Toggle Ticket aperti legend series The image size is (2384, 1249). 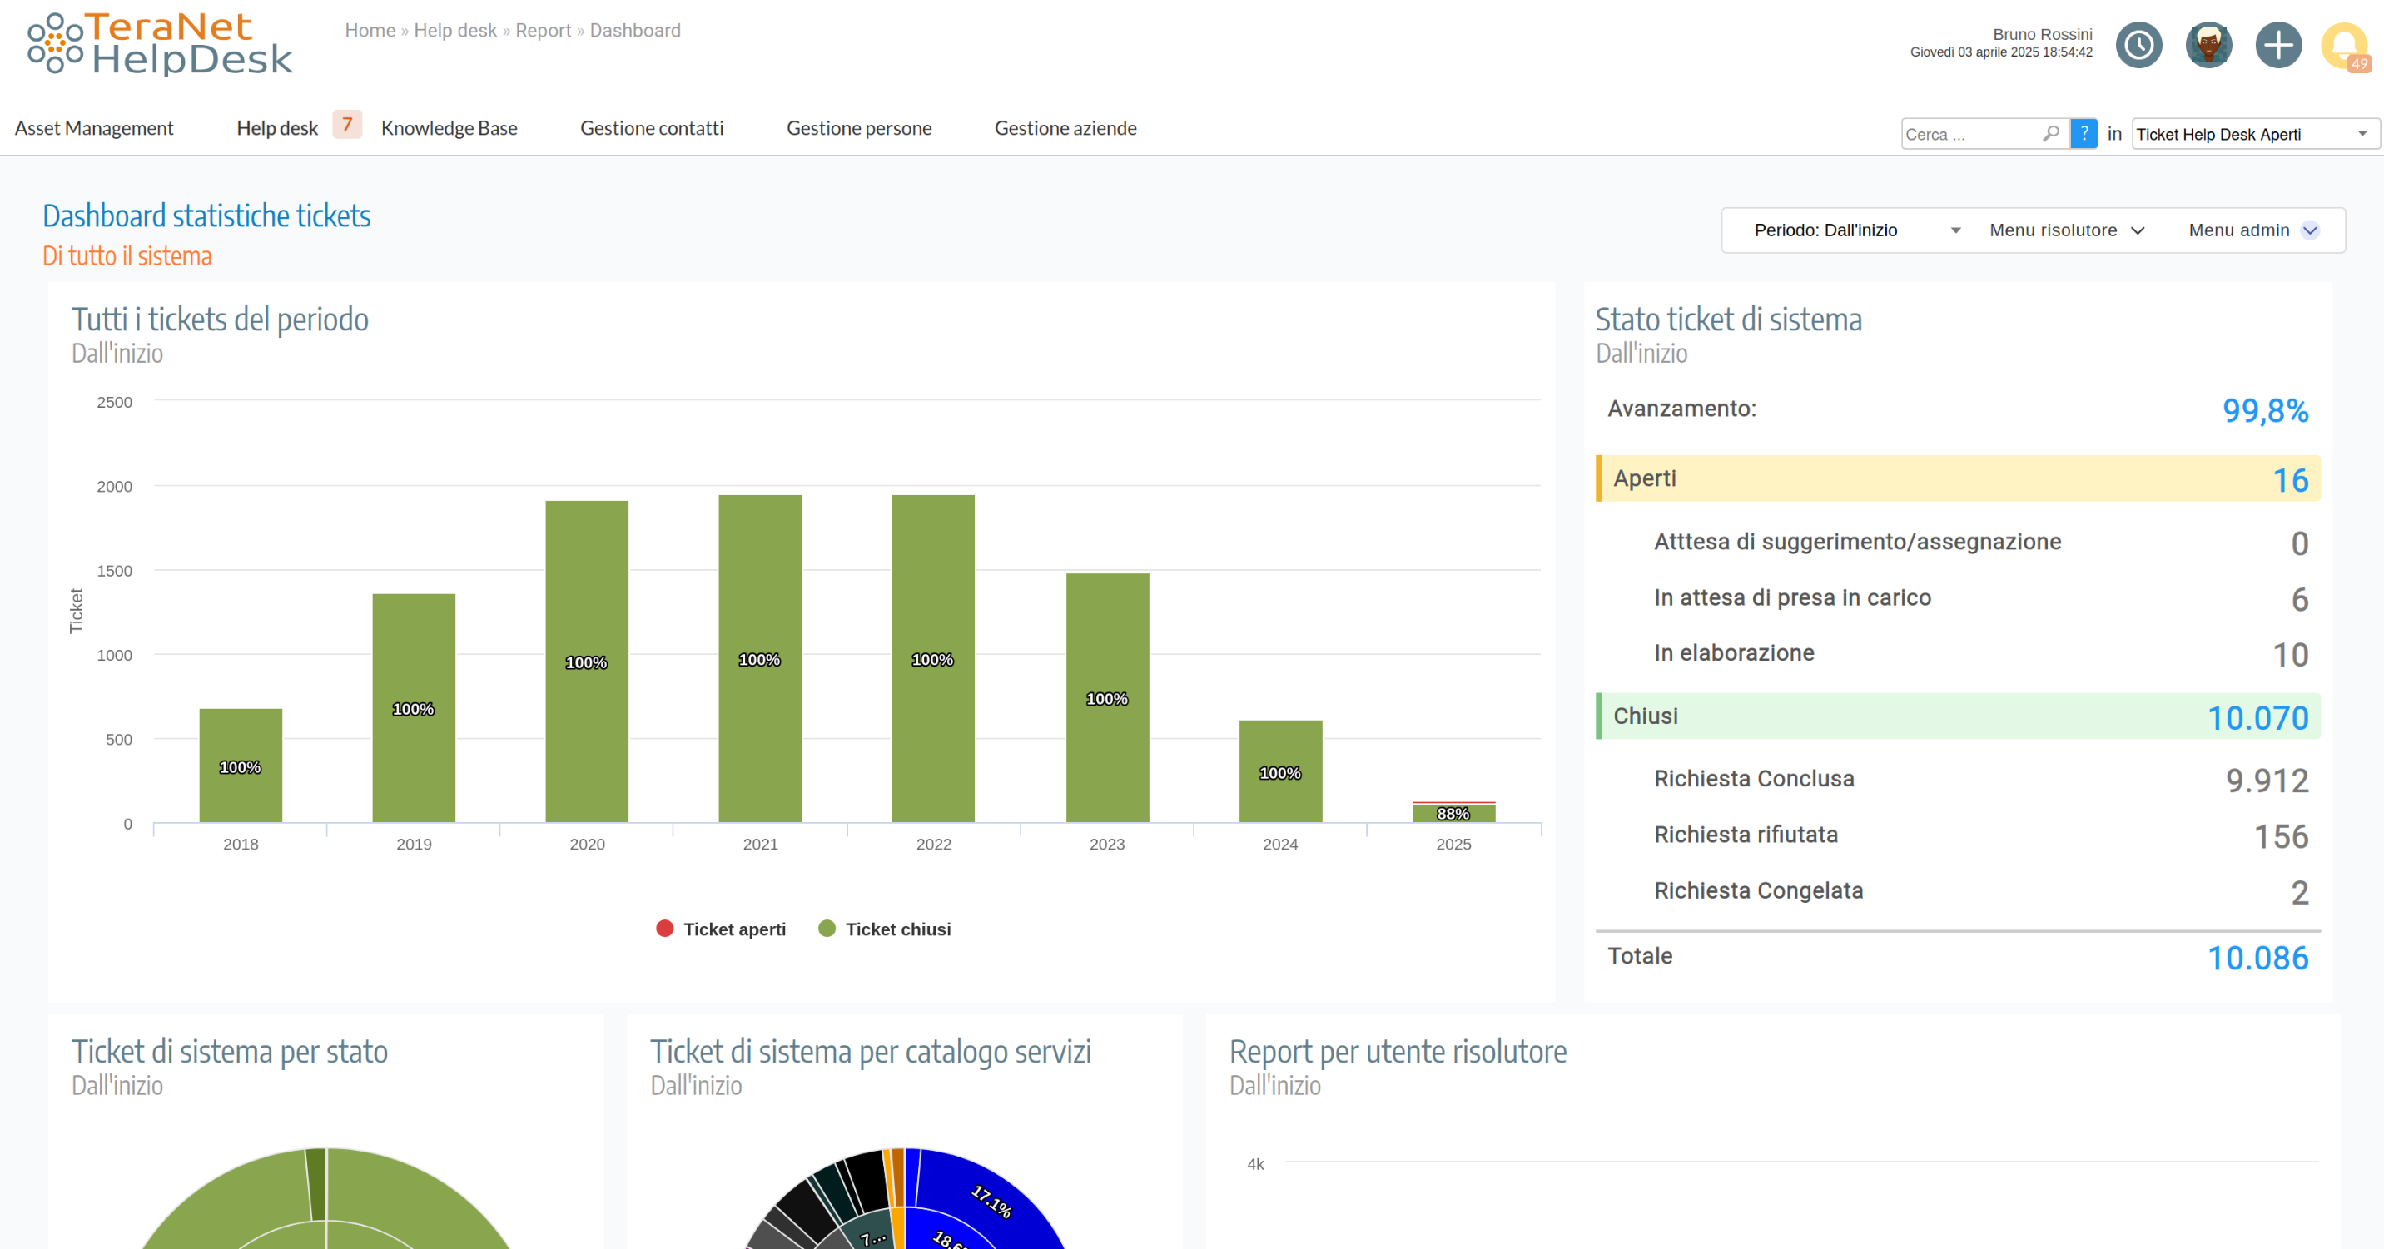[x=721, y=929]
